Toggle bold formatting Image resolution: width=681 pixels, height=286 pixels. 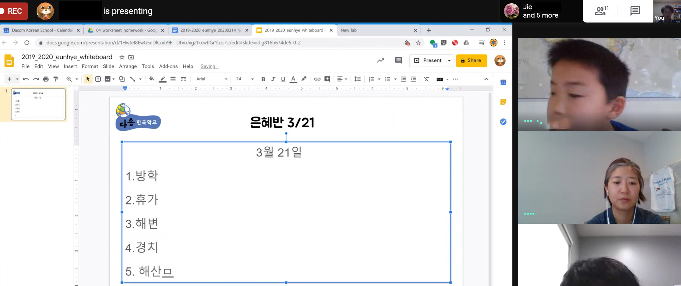click(263, 79)
